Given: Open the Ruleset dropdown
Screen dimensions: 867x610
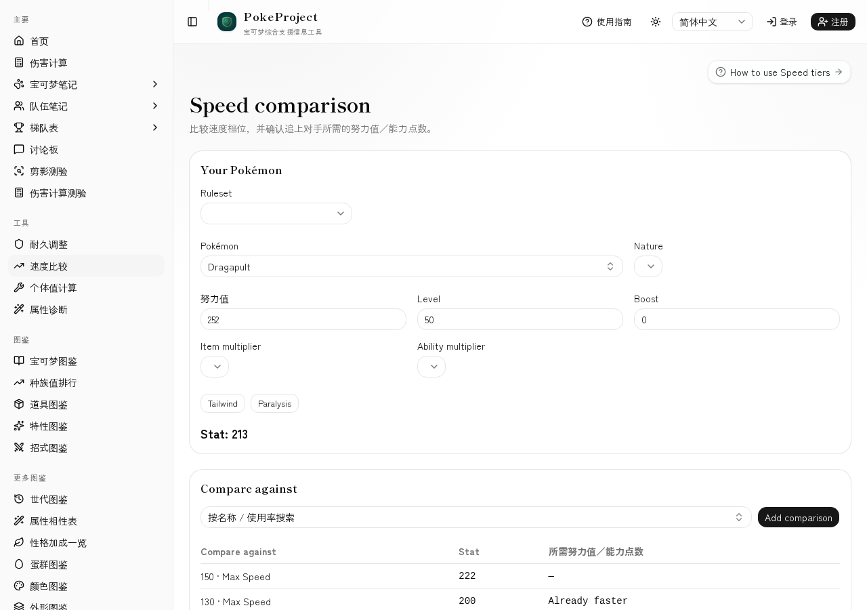Looking at the screenshot, I should [276, 213].
